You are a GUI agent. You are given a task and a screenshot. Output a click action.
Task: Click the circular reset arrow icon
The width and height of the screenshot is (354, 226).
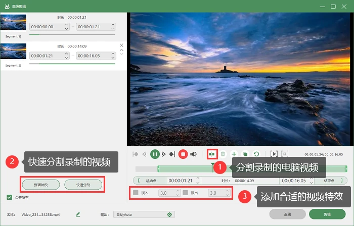pos(256,154)
